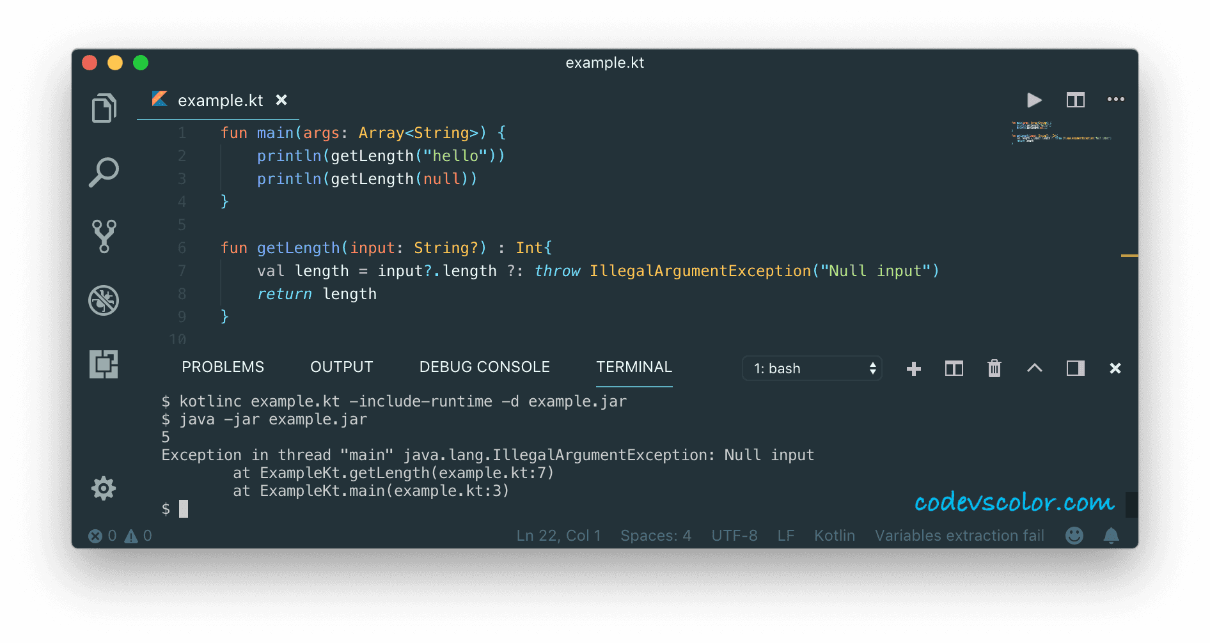Viewport: 1210px width, 643px height.
Task: Click 'UTF-8' encoding in status bar
Action: (x=734, y=536)
